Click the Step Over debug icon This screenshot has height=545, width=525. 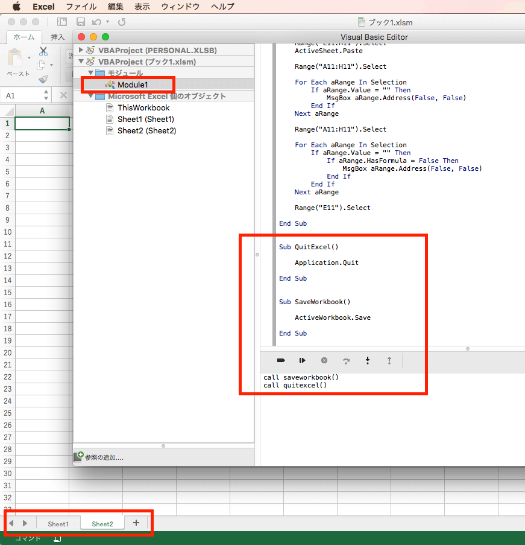click(346, 361)
